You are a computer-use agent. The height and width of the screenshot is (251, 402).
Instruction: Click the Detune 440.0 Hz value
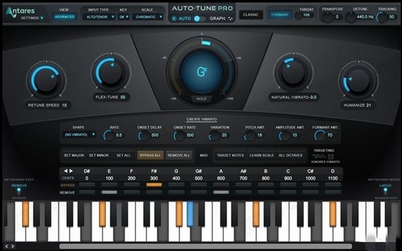(x=365, y=17)
